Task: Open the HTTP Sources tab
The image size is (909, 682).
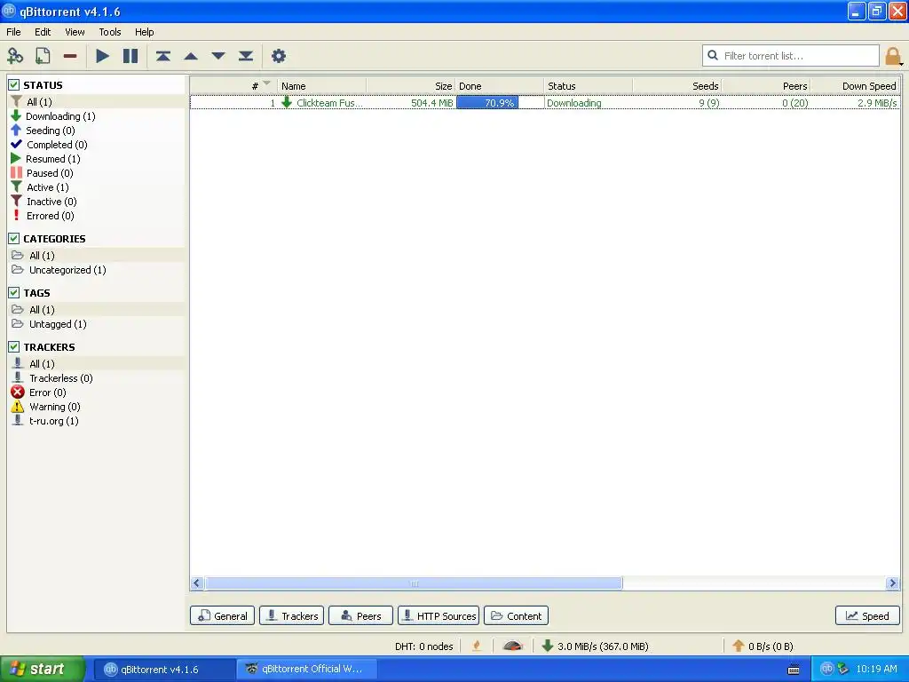Action: [439, 616]
